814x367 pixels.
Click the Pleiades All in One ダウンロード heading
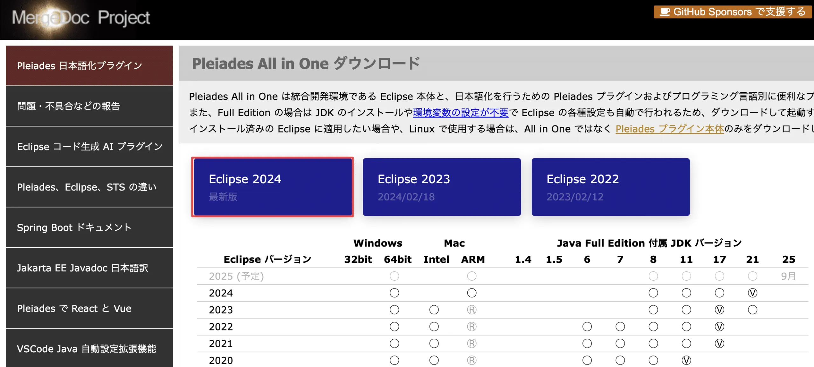click(306, 63)
